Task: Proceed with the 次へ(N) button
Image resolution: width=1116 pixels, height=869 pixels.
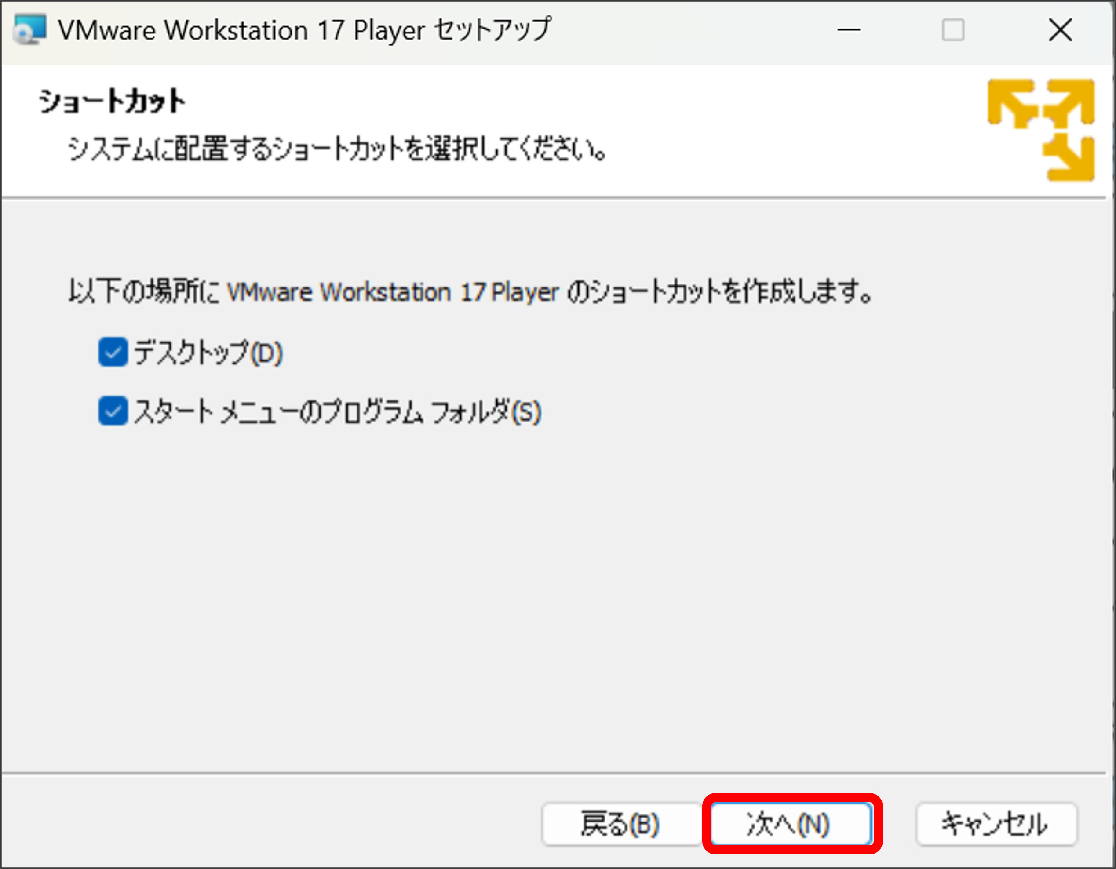Action: (791, 824)
